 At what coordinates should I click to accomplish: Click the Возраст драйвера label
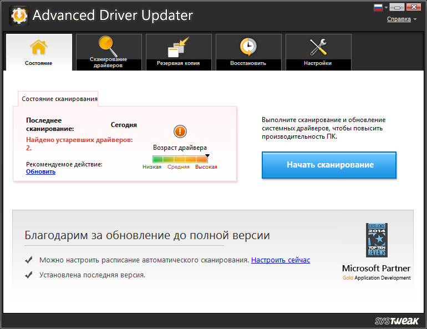point(180,148)
